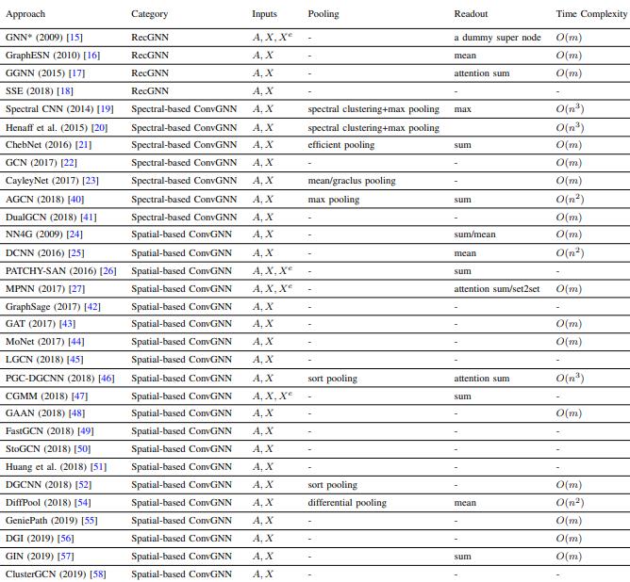Follow PGC-DGCNN reference [46]
This screenshot has height=582, width=630.
[107, 379]
